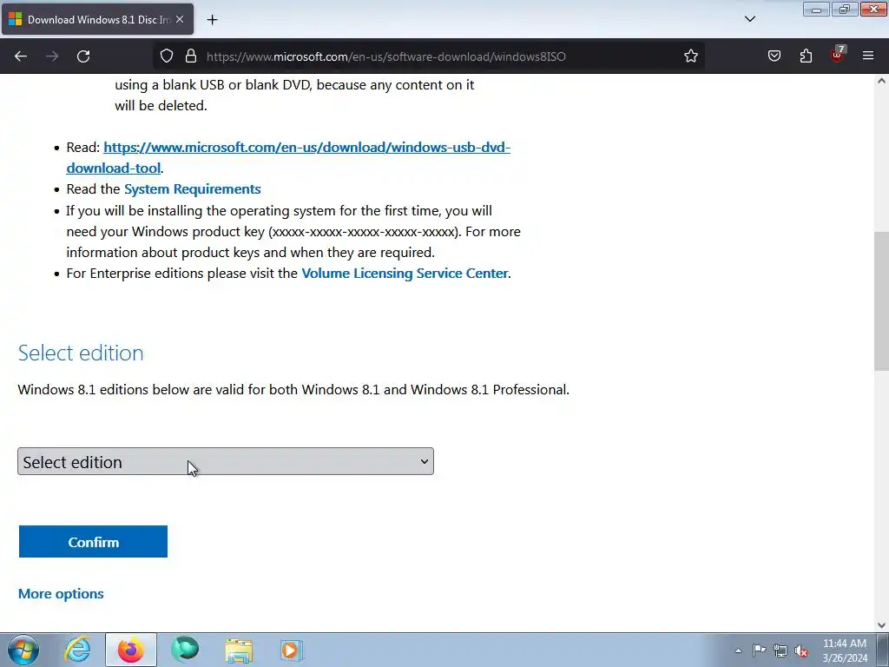Open the Action Center flag icon
889x667 pixels.
coord(759,650)
